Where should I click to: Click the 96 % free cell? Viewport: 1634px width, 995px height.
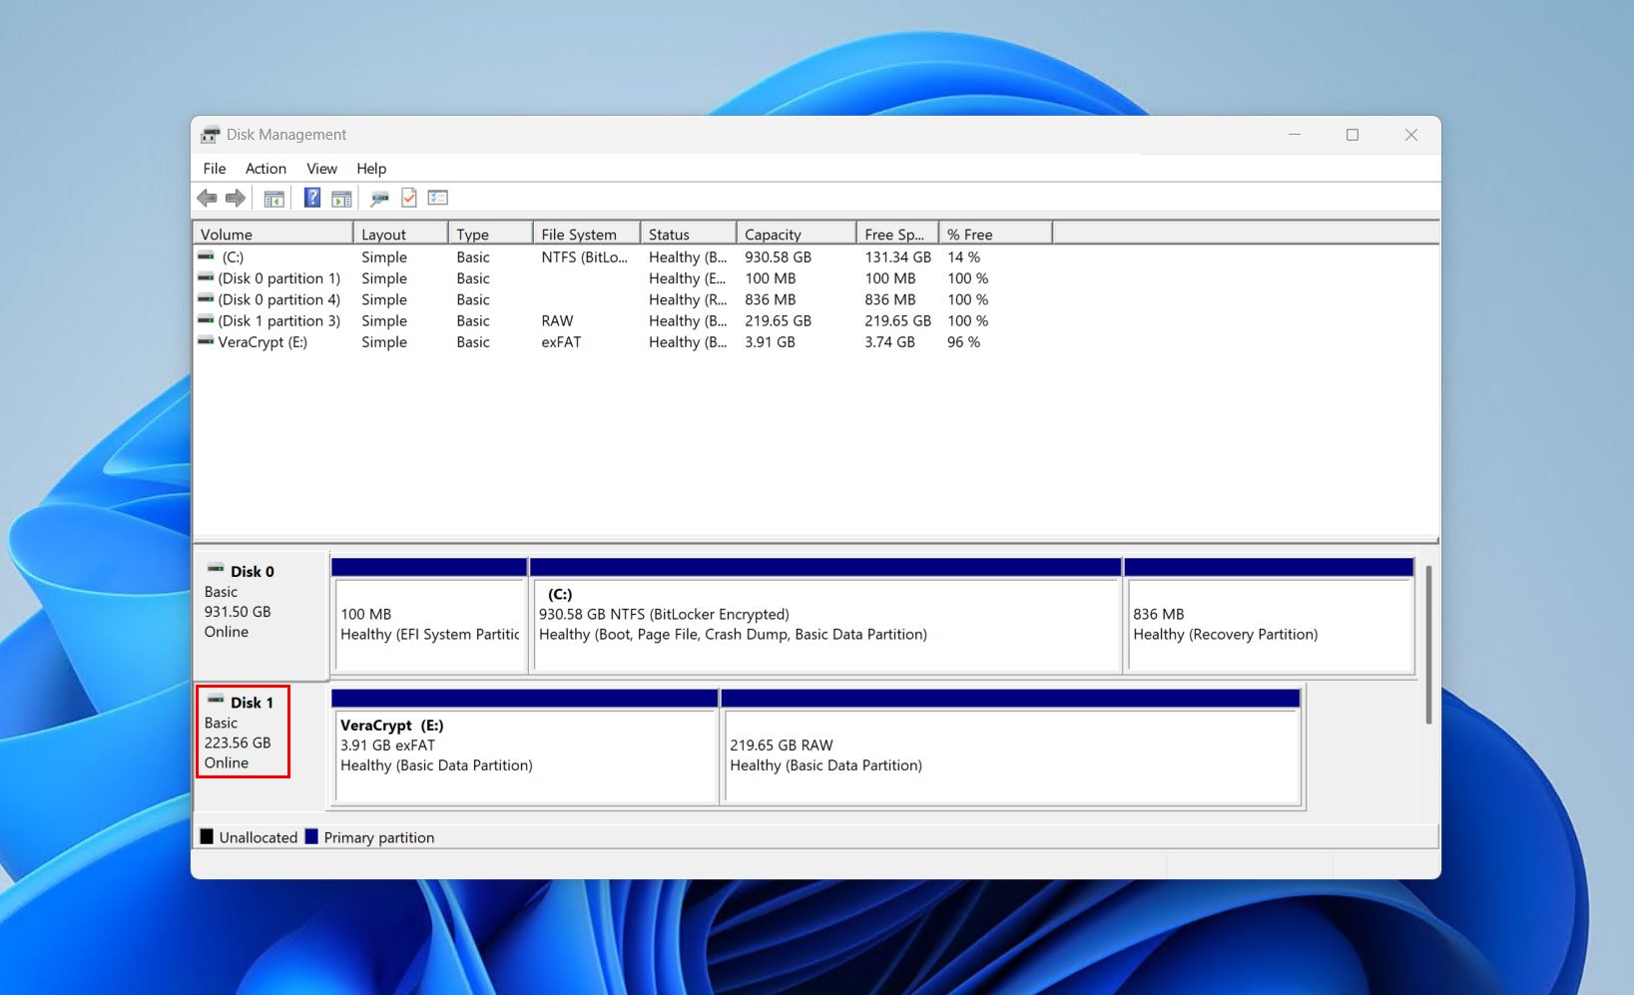(x=963, y=341)
